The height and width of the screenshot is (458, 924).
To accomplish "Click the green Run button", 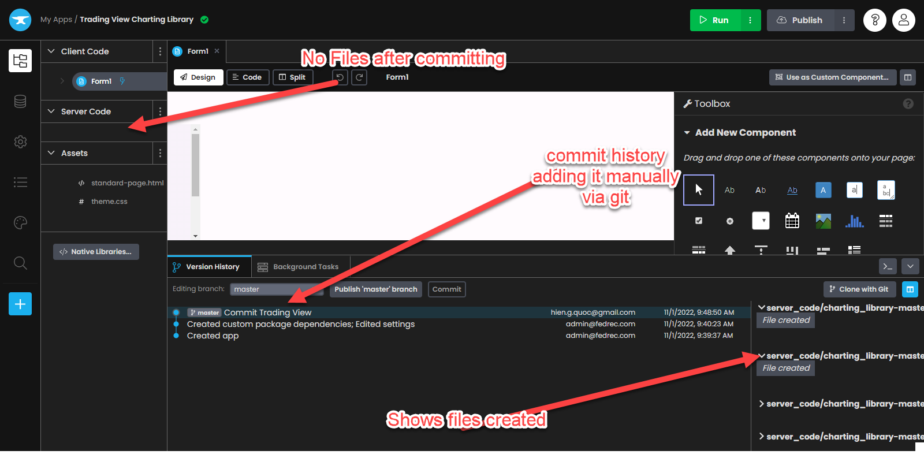I will tap(715, 20).
